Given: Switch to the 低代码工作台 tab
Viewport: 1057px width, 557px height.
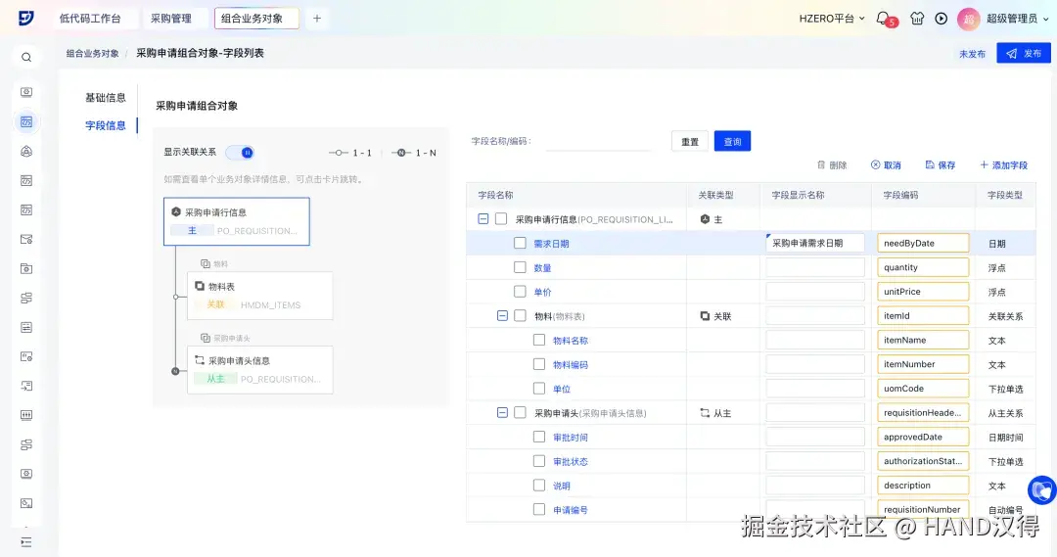Looking at the screenshot, I should point(90,19).
